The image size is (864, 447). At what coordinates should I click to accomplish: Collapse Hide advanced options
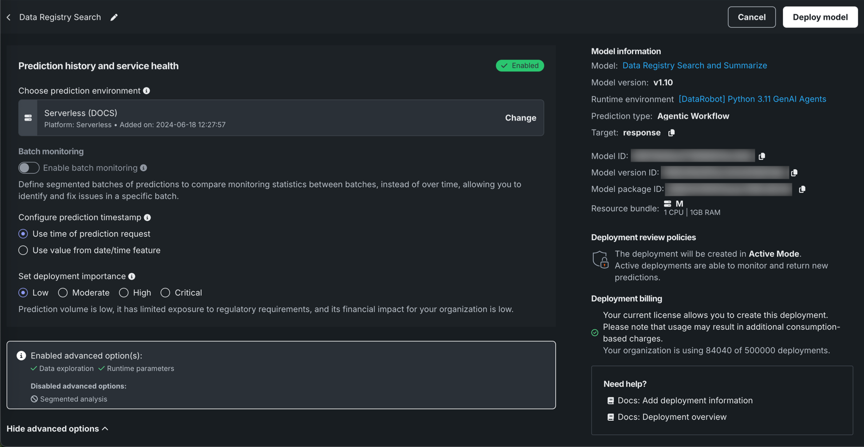[57, 429]
